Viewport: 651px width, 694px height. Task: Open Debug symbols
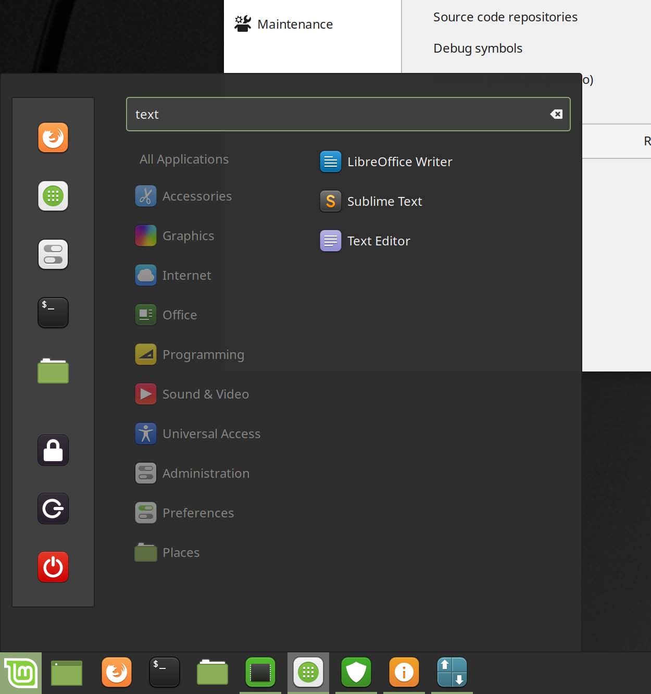pyautogui.click(x=477, y=48)
